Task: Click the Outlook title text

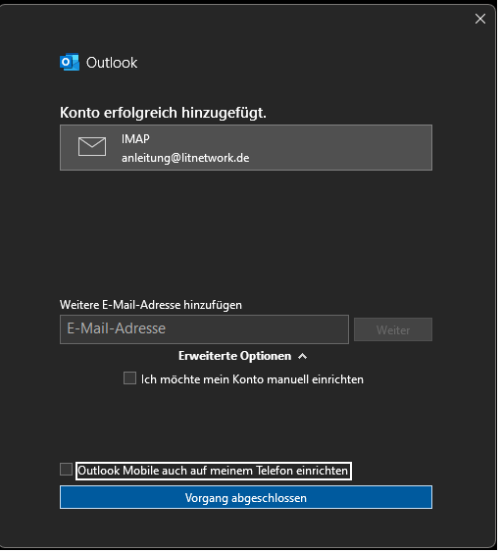Action: 112,63
